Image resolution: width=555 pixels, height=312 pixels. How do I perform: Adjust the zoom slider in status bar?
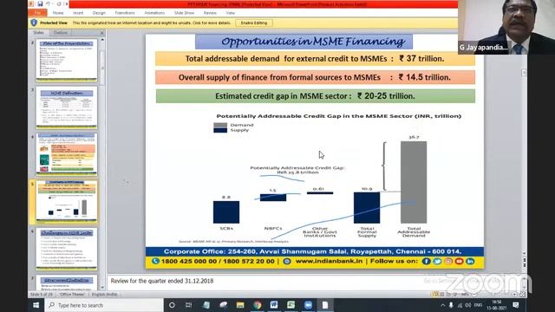coord(493,295)
